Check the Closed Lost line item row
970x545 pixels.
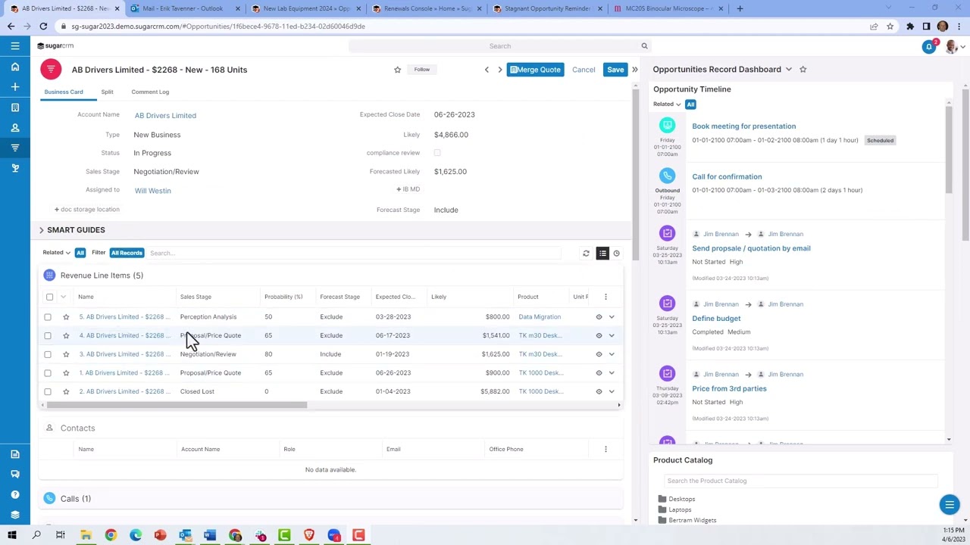point(48,391)
